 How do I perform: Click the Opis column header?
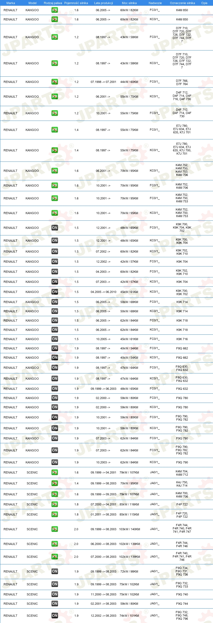(x=204, y=3)
